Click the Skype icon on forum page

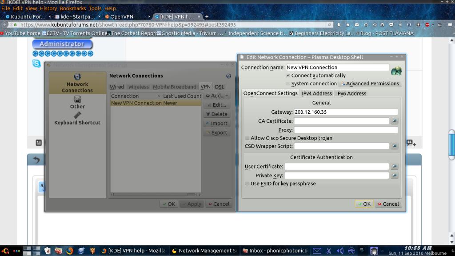pyautogui.click(x=36, y=64)
